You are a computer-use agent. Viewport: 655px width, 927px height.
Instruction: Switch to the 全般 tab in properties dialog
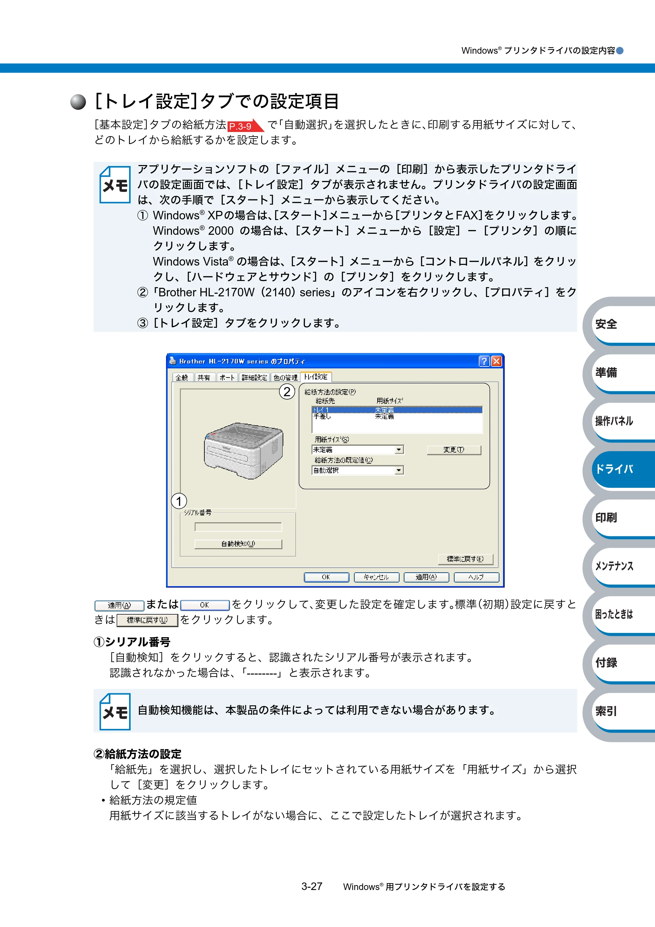click(182, 378)
